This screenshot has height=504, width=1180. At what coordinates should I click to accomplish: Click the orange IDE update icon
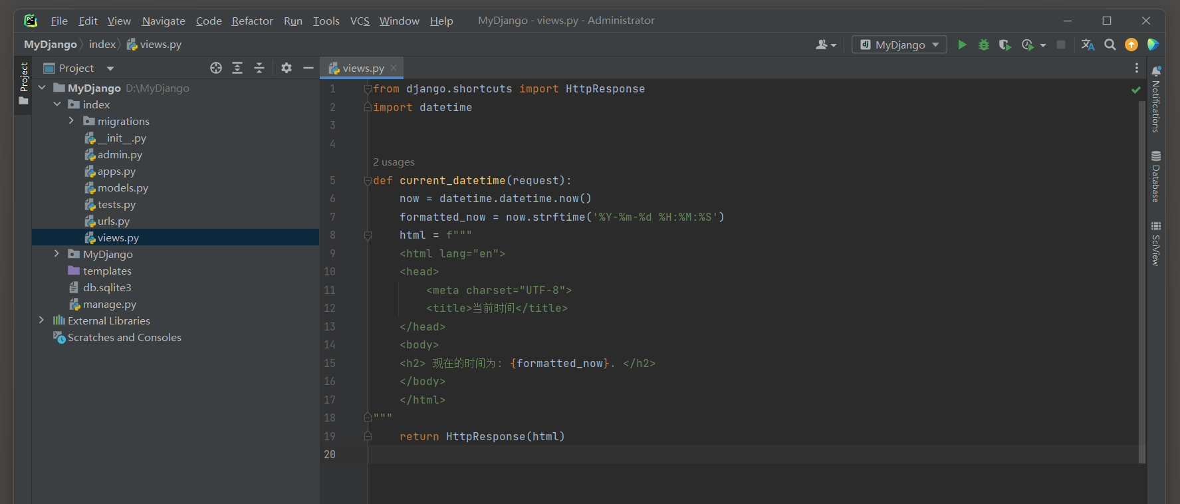tap(1131, 45)
